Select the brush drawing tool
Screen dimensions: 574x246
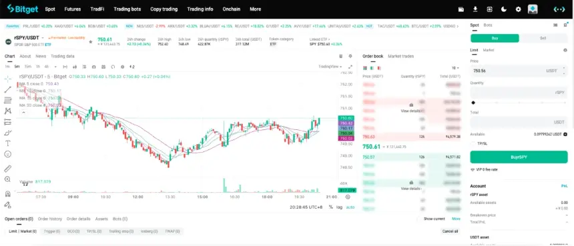point(8,133)
